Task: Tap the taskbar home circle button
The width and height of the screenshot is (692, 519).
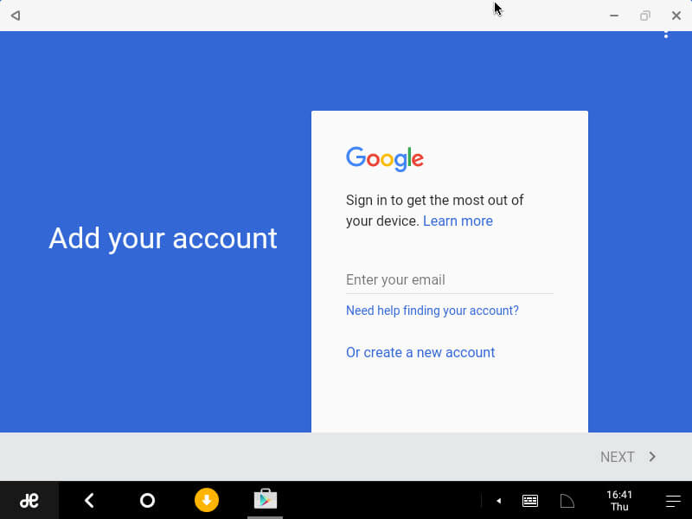Action: click(147, 500)
